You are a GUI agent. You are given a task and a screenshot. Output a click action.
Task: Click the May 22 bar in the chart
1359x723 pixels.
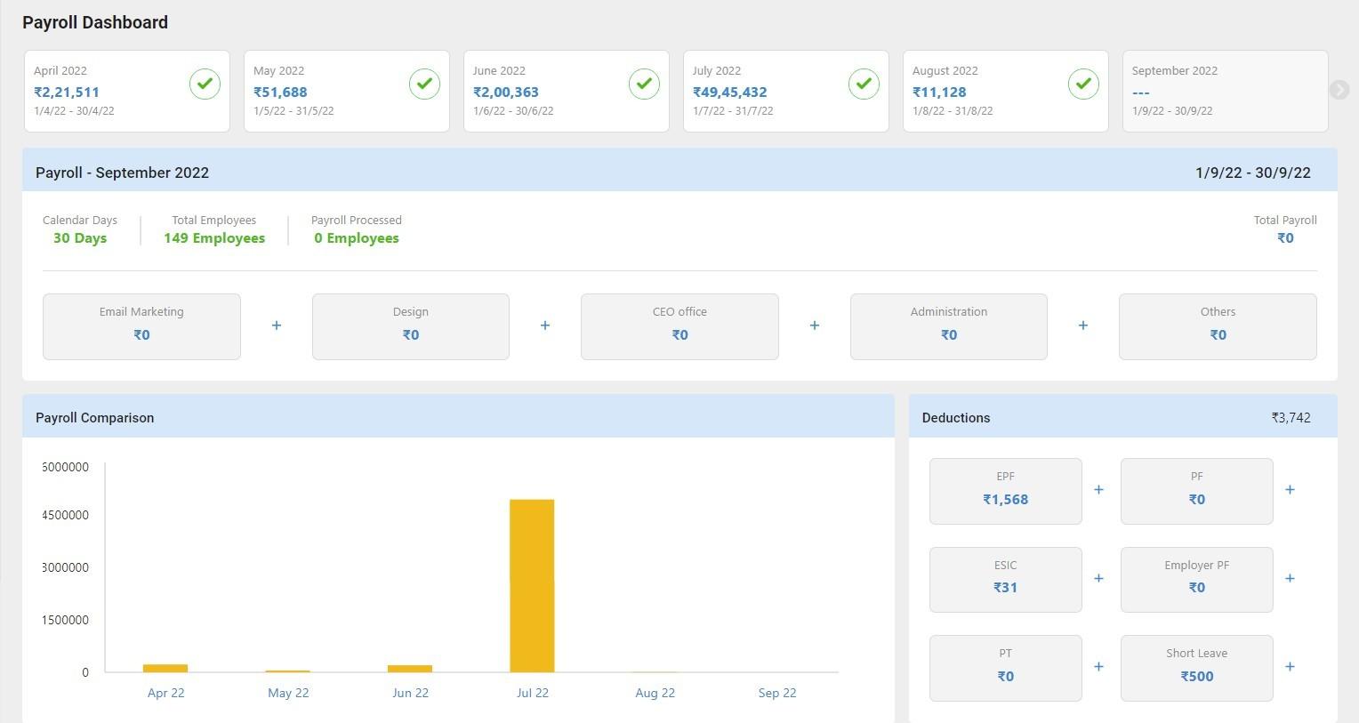point(288,671)
